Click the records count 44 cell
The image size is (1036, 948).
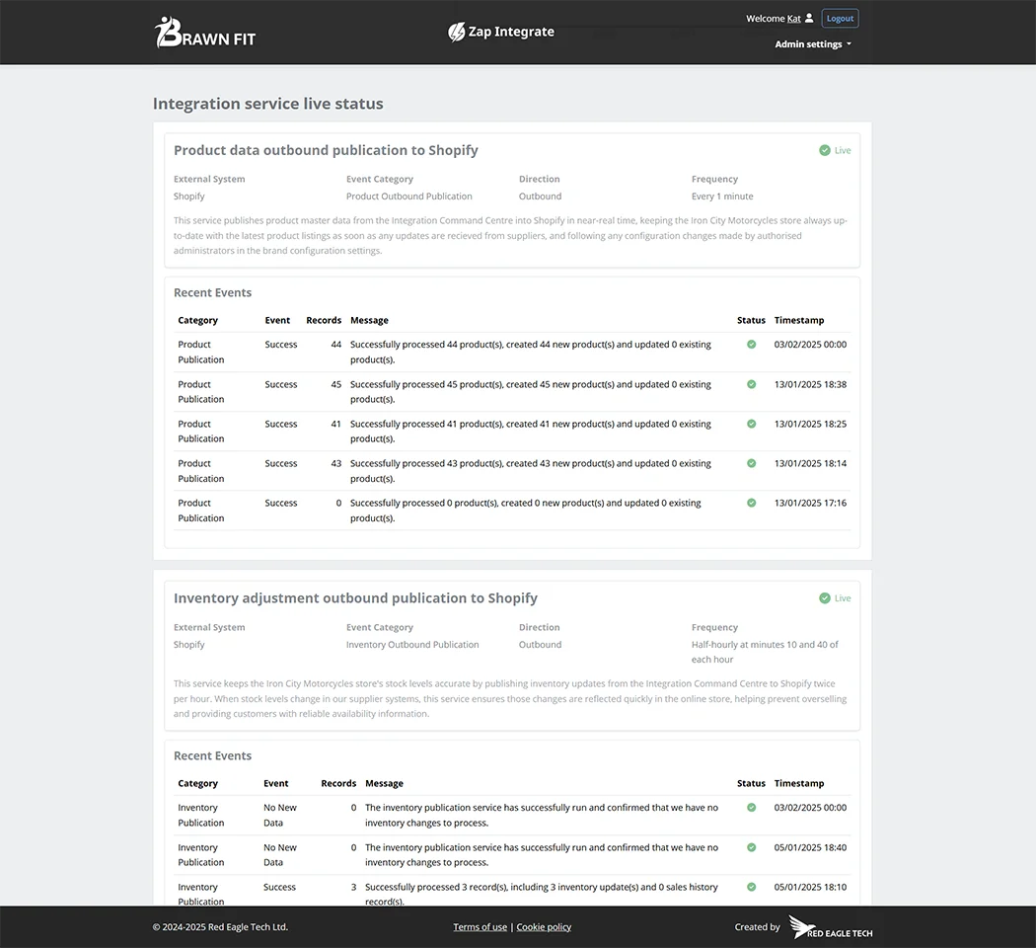pos(335,345)
